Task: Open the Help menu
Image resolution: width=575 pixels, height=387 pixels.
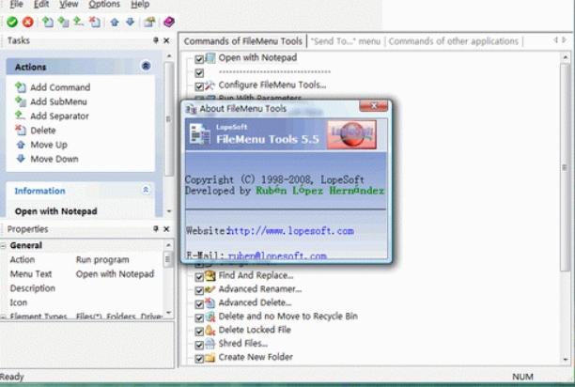Action: coord(140,5)
